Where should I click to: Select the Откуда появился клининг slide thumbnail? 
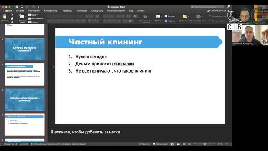(25, 49)
